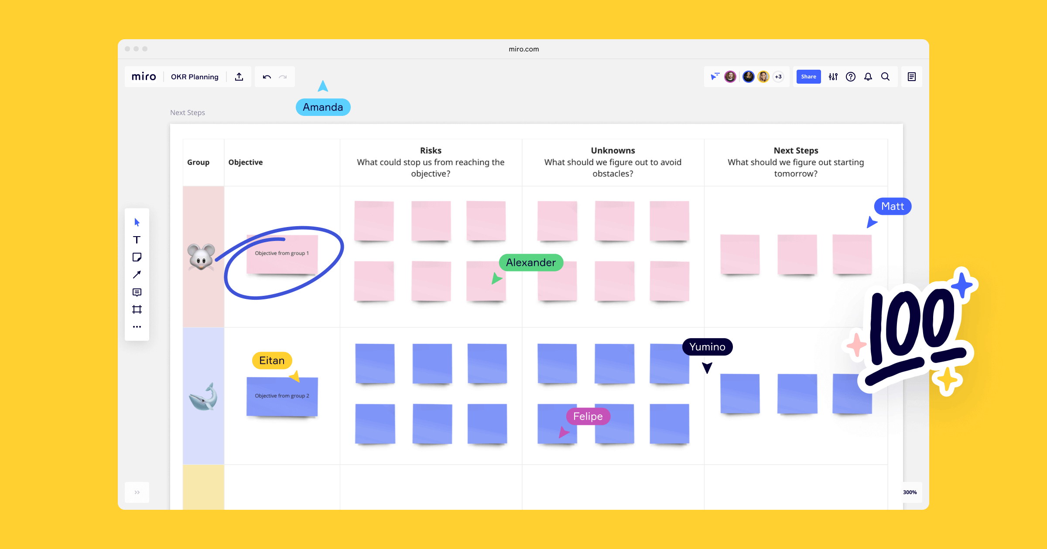Image resolution: width=1047 pixels, height=549 pixels.
Task: Select the Comment tool
Action: click(x=137, y=292)
